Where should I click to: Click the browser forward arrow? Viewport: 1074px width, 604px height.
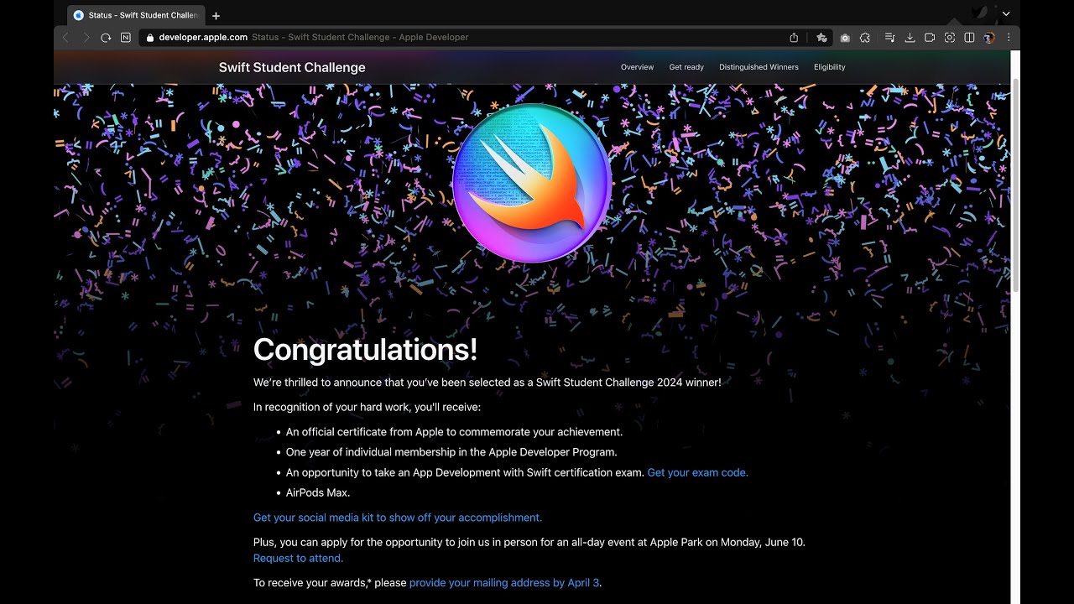coord(86,38)
